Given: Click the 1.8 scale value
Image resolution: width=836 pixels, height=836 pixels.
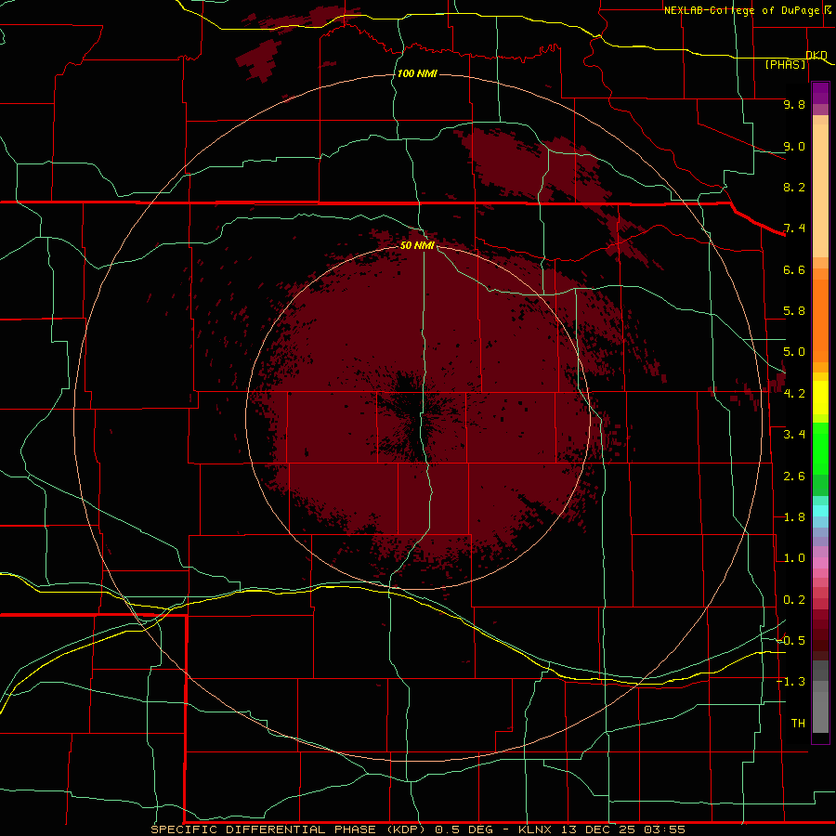Looking at the screenshot, I should [x=794, y=517].
